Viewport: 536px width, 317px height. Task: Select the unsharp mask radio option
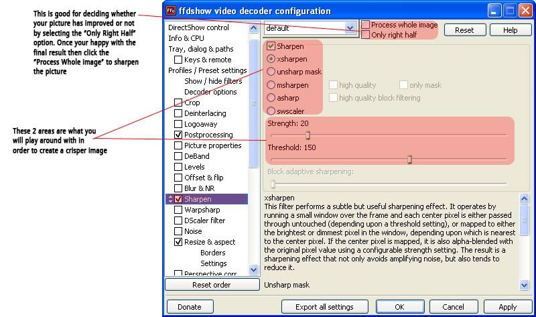(x=271, y=72)
